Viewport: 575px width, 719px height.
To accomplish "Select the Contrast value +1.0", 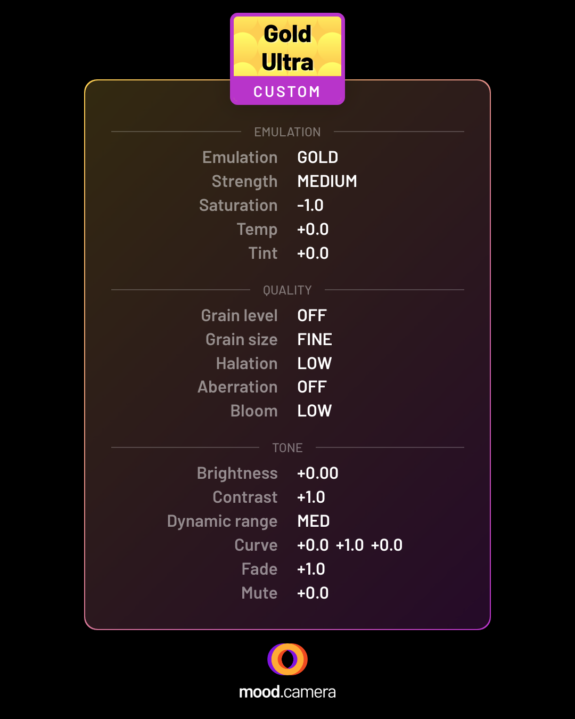I will (x=311, y=497).
